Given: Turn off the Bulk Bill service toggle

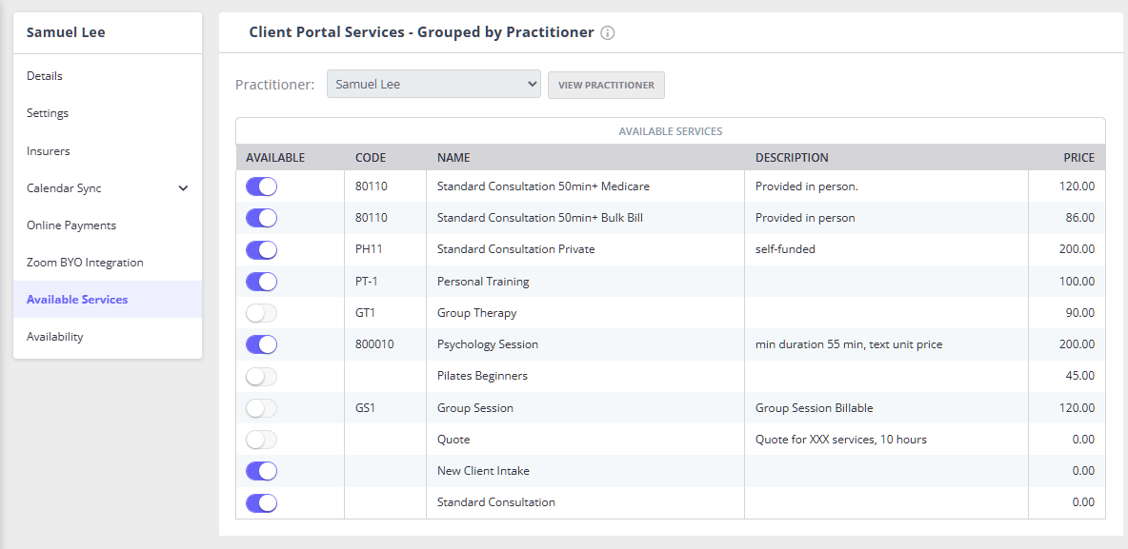Looking at the screenshot, I should click(x=261, y=218).
